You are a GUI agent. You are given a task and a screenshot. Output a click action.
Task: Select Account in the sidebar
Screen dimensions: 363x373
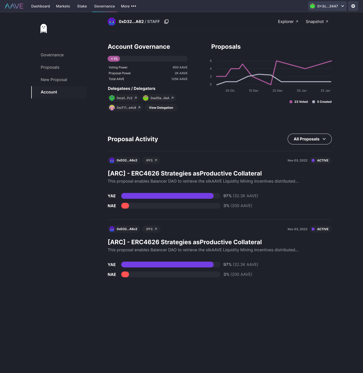59,92
